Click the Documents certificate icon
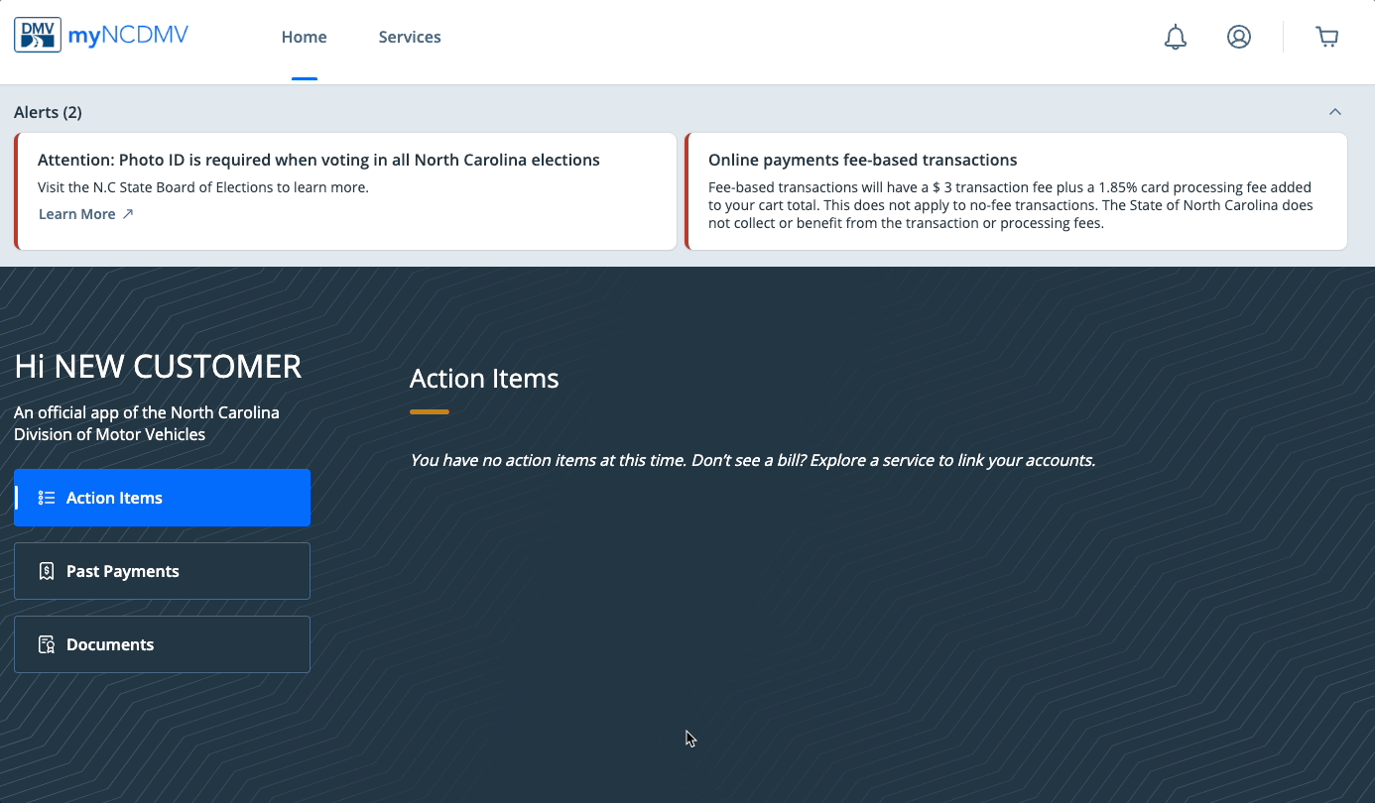The width and height of the screenshot is (1375, 803). pos(46,644)
